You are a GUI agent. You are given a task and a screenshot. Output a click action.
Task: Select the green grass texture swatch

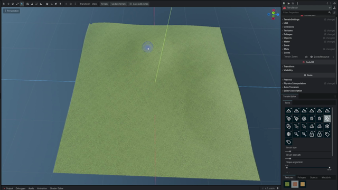[287, 184]
